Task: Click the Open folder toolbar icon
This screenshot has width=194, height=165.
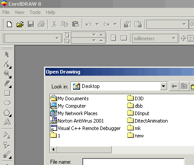Action: [20, 24]
